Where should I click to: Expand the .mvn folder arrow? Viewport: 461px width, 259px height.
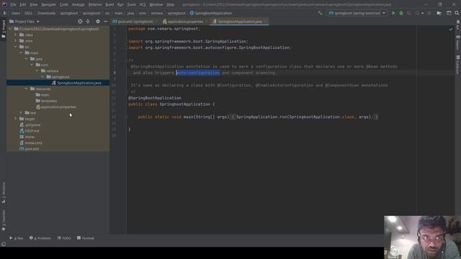pos(16,41)
